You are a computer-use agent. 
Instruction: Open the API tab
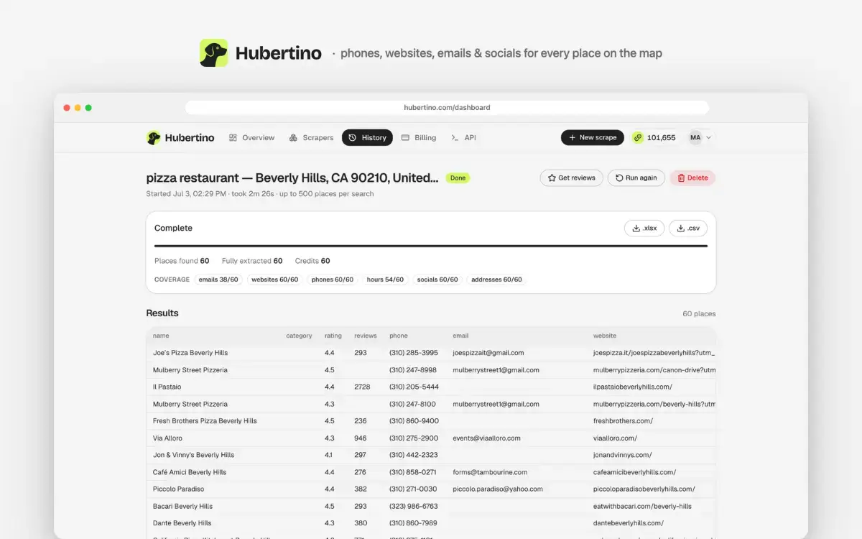point(463,137)
